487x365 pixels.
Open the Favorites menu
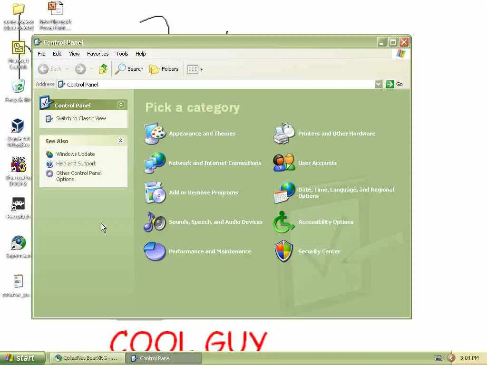tap(98, 54)
